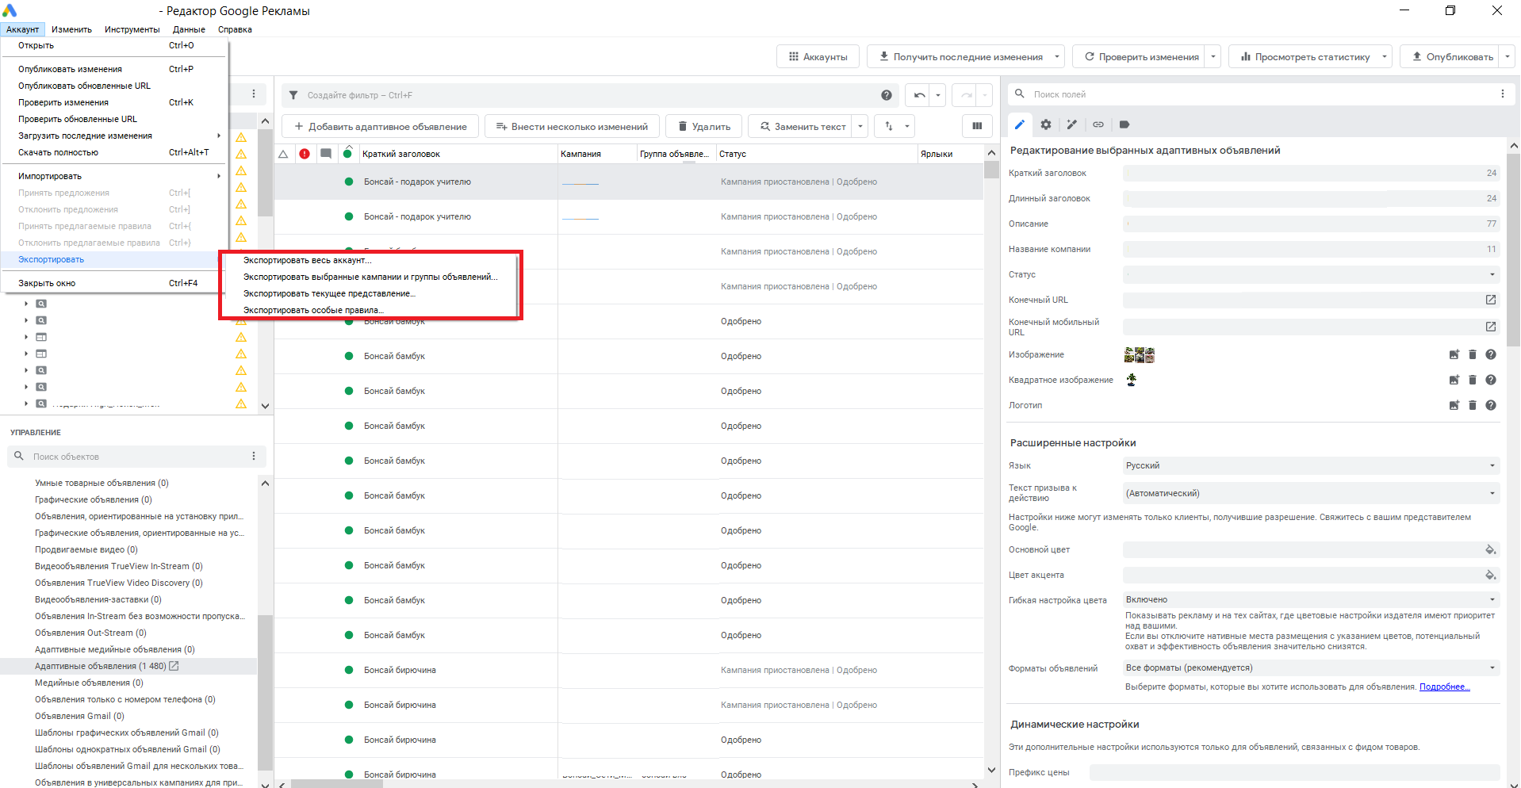The image size is (1521, 788).
Task: Click add image icon for Квадратное изображение
Action: pyautogui.click(x=1454, y=380)
